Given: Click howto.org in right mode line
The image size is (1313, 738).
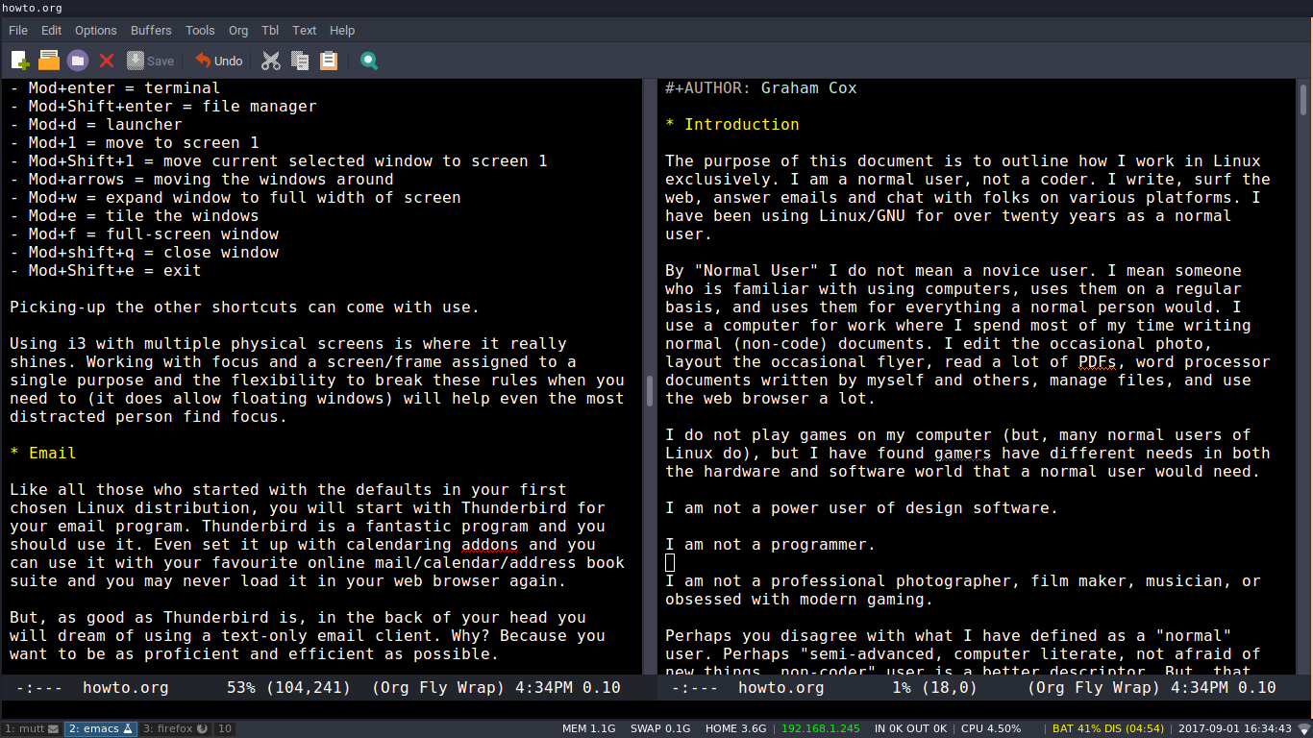Looking at the screenshot, I should [781, 688].
